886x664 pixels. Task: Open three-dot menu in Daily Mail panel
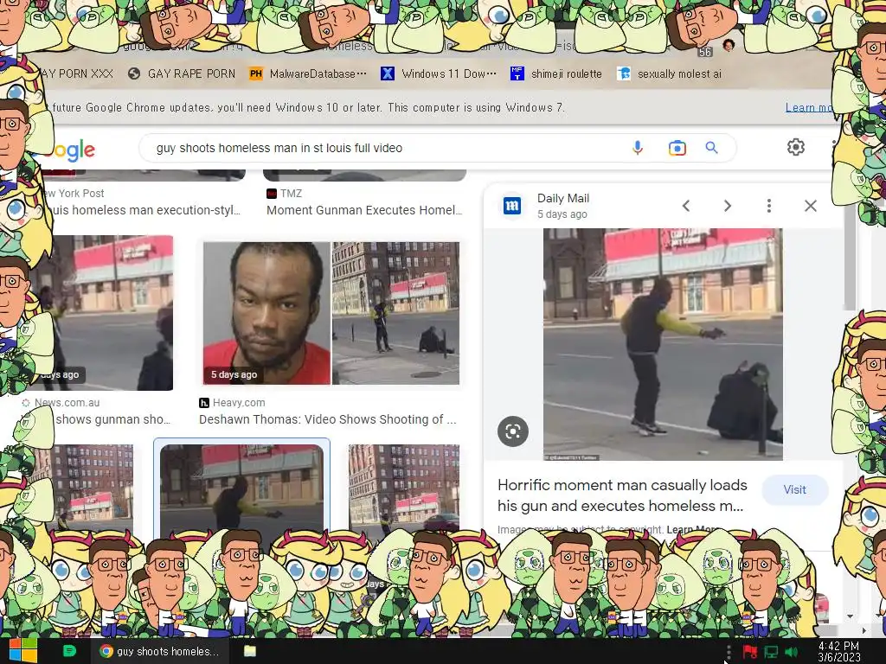tap(768, 206)
